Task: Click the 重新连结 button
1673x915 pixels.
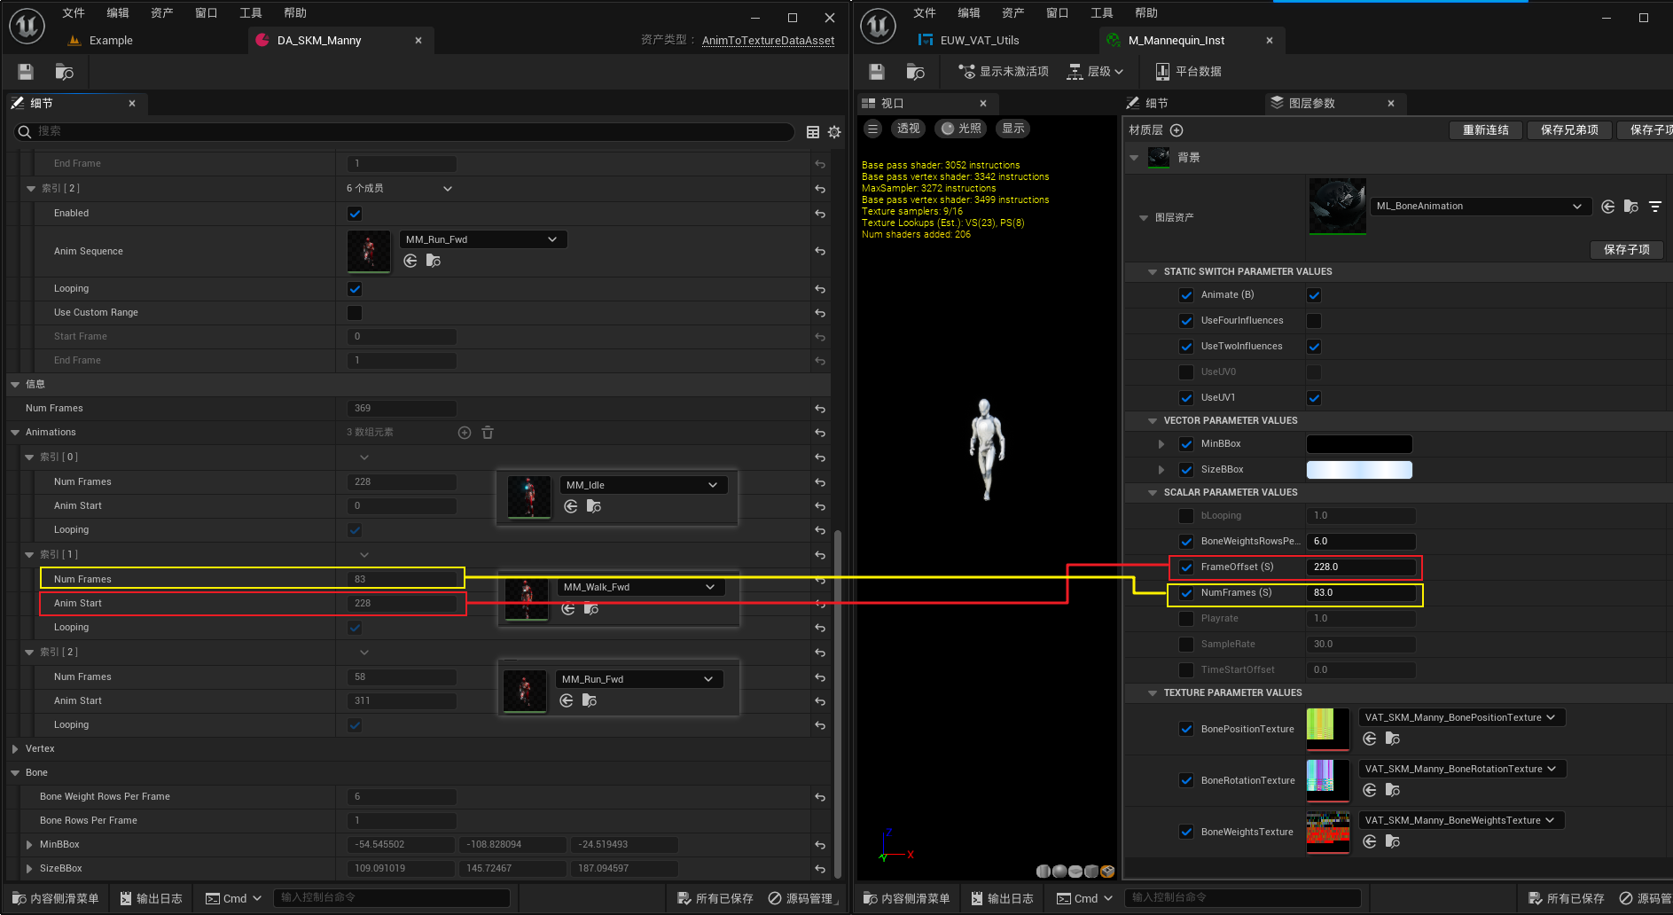Action: tap(1486, 130)
